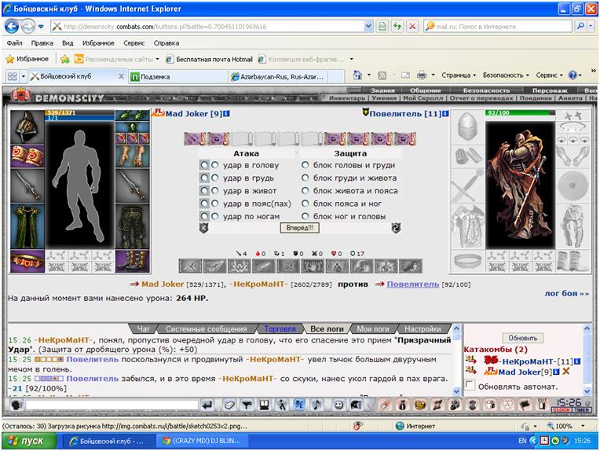Open the 'лог боя »»' link
Image resolution: width=600 pixels, height=451 pixels.
[567, 293]
